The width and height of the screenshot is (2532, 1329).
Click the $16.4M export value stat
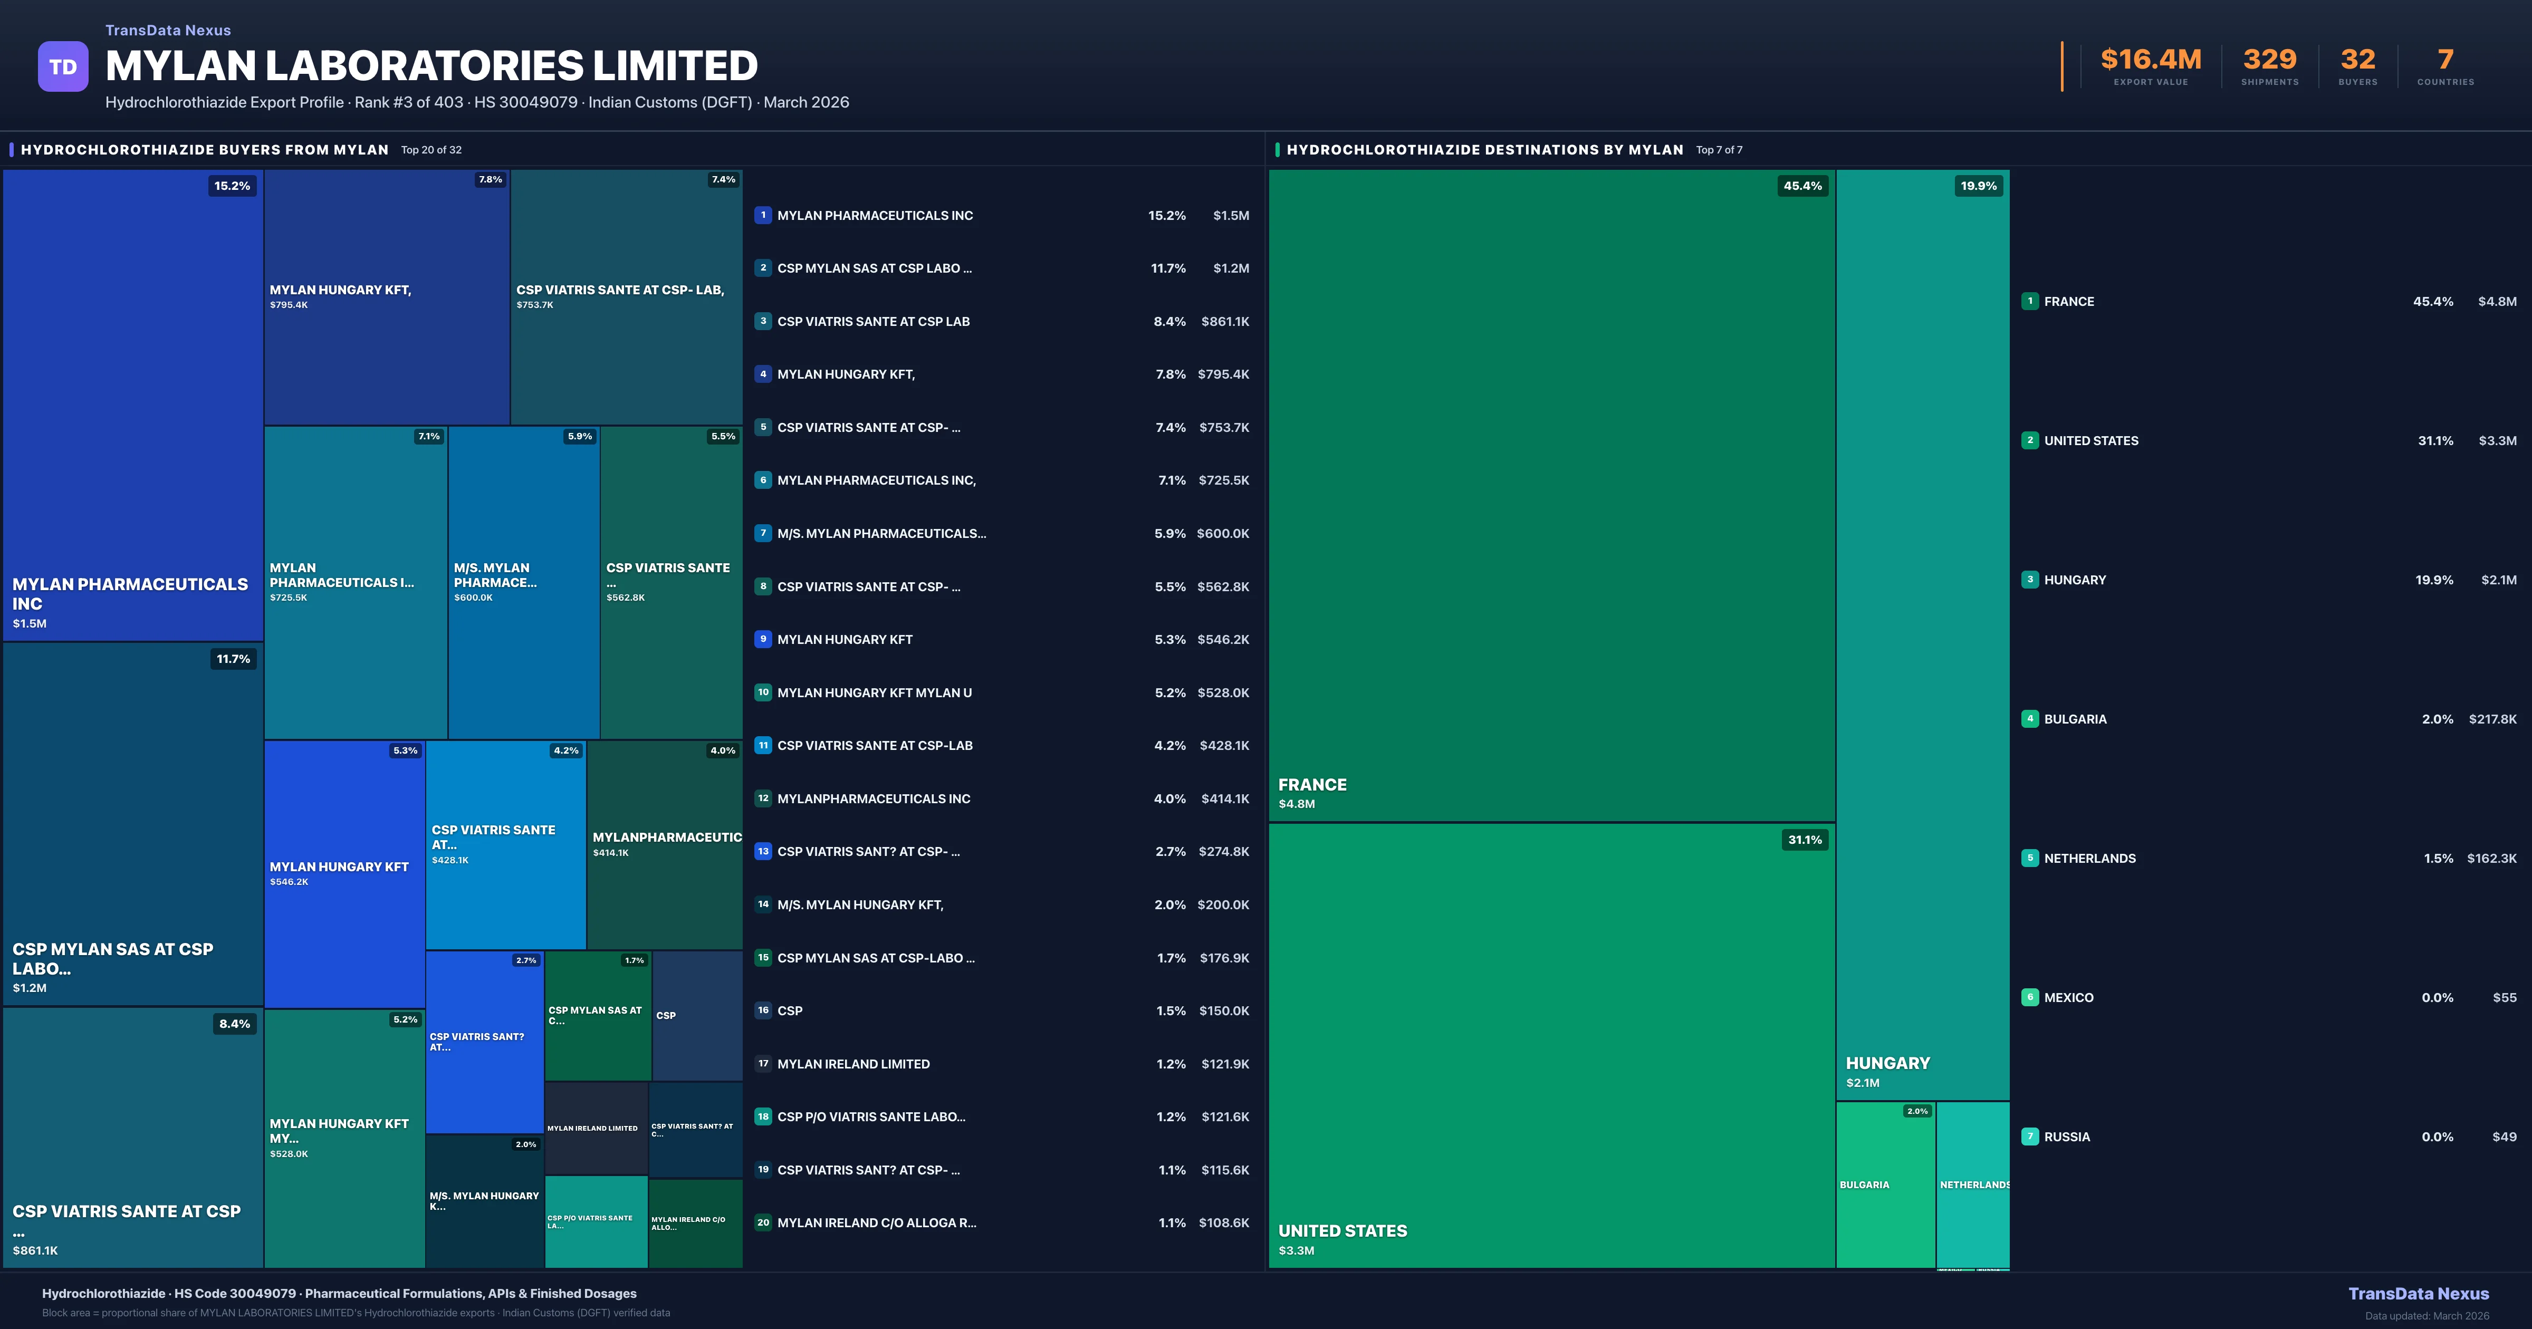click(2151, 66)
